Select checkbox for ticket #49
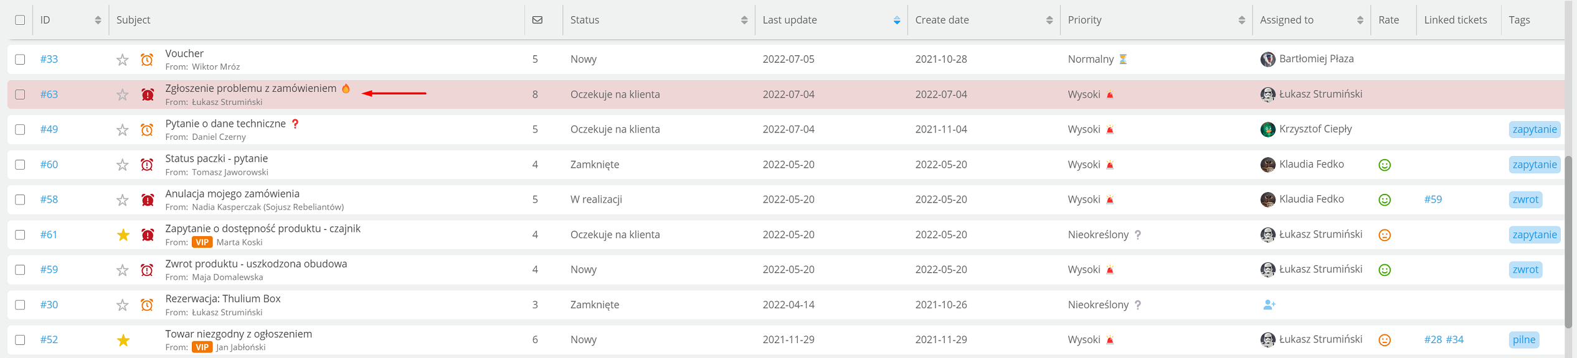The width and height of the screenshot is (1577, 358). [x=20, y=129]
